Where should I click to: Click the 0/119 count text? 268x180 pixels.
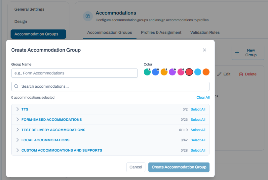click(x=183, y=130)
